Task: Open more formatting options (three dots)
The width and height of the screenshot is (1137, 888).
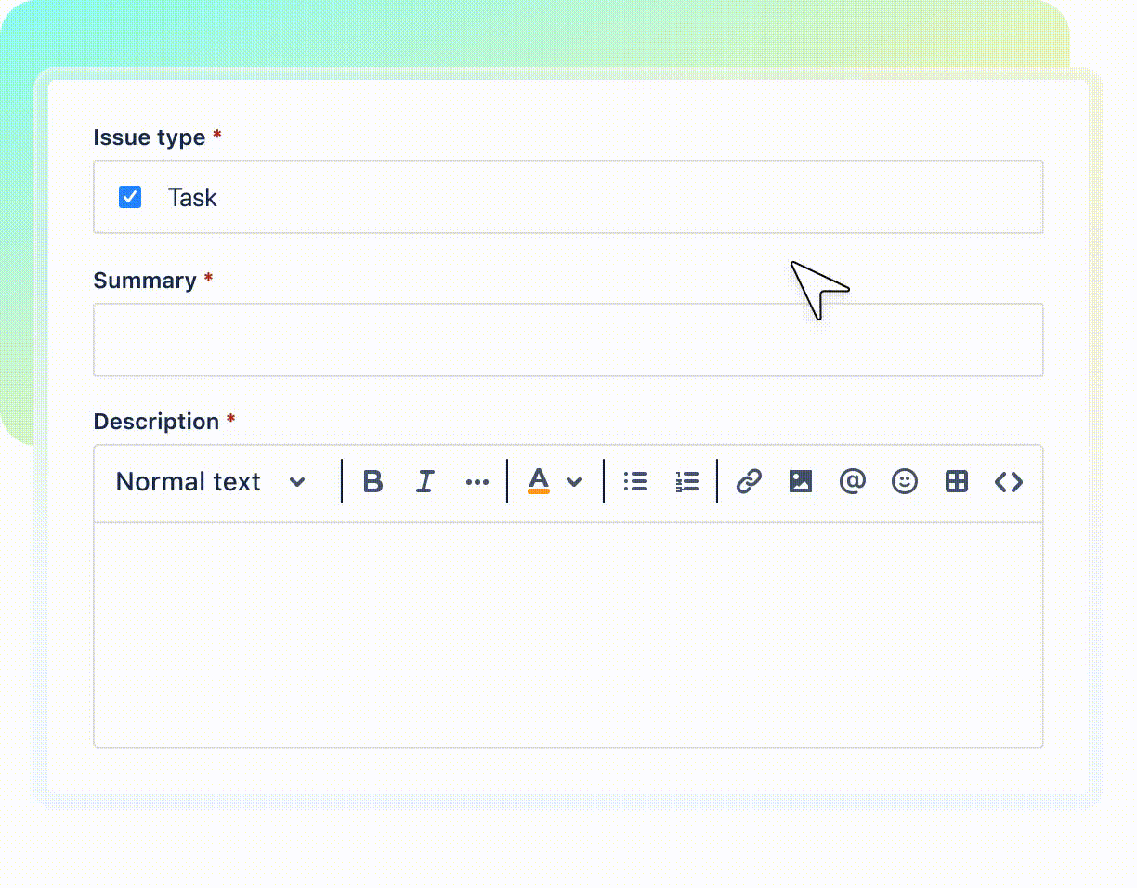Action: [477, 482]
